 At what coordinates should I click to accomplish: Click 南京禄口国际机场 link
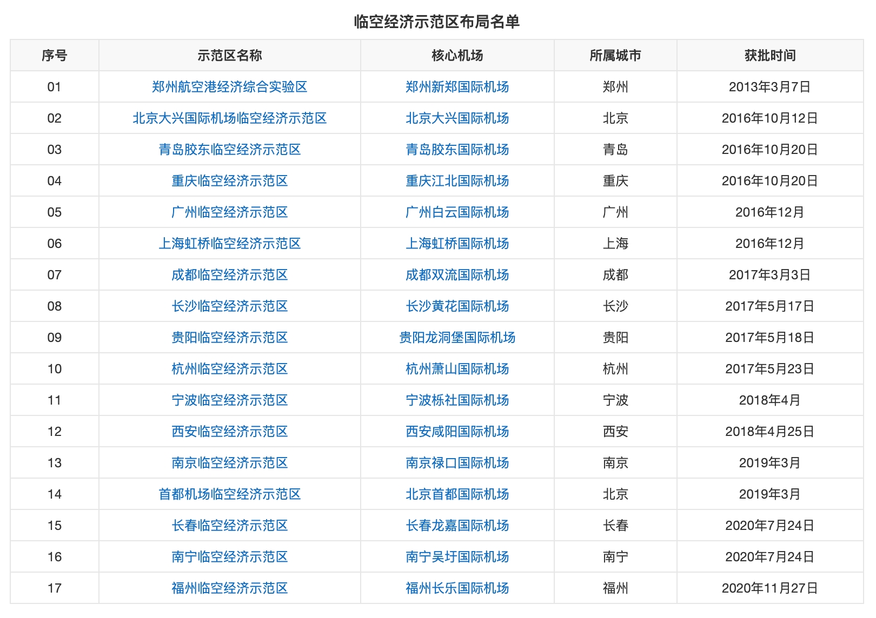coord(457,463)
